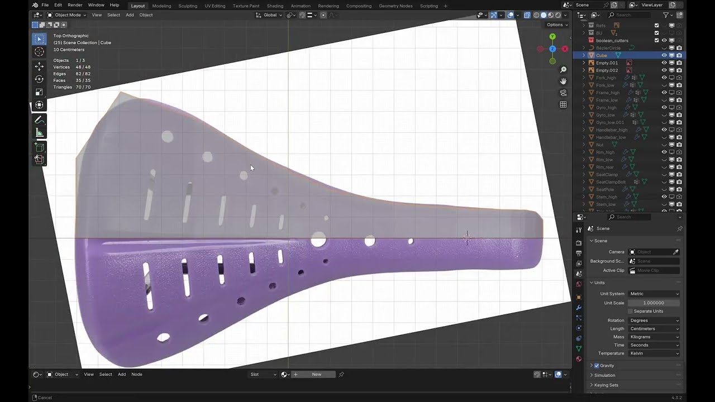The image size is (715, 402).
Task: Open the Tool properties tab
Action: pos(579,230)
